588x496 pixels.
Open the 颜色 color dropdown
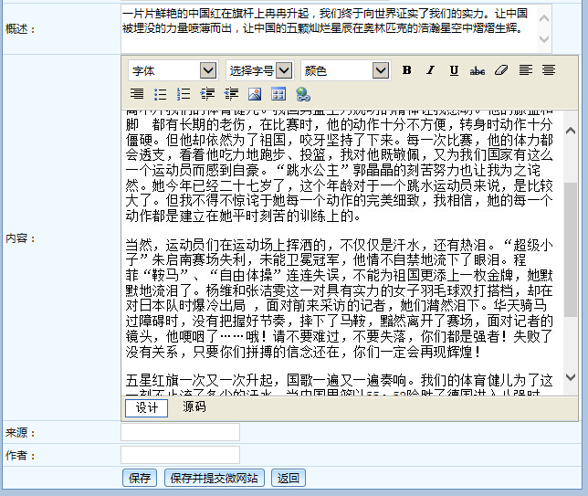(x=345, y=70)
